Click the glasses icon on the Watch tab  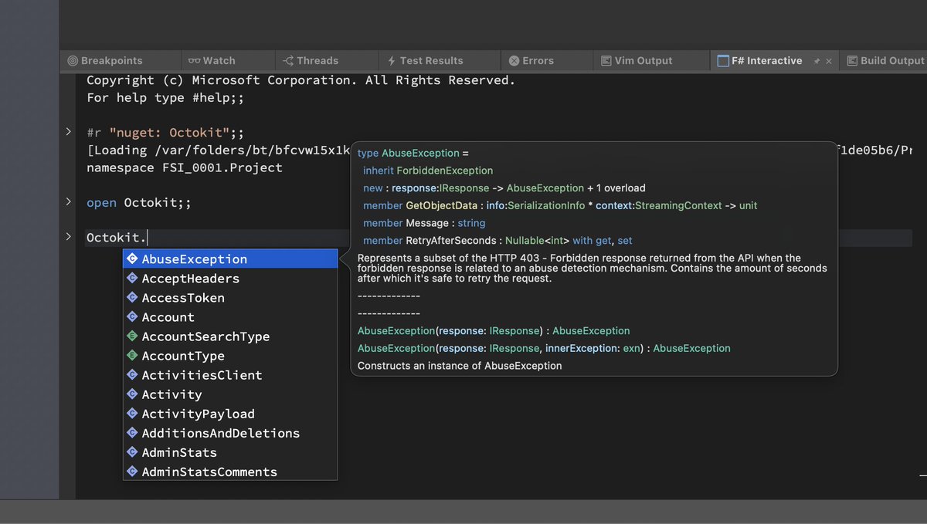click(195, 60)
